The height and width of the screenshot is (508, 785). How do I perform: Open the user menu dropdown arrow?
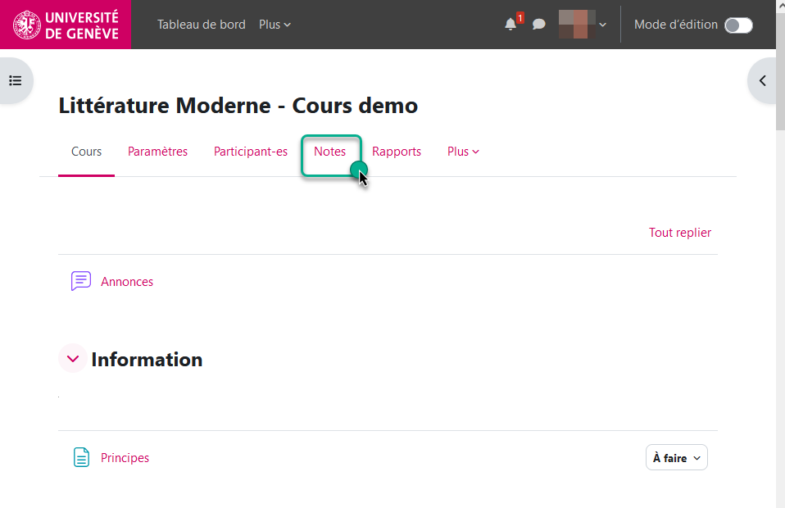click(x=603, y=25)
